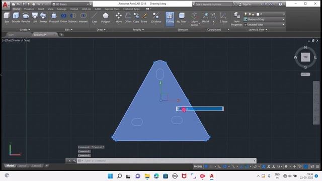Click the Extrude tool
322x181 pixels.
(x=16, y=18)
